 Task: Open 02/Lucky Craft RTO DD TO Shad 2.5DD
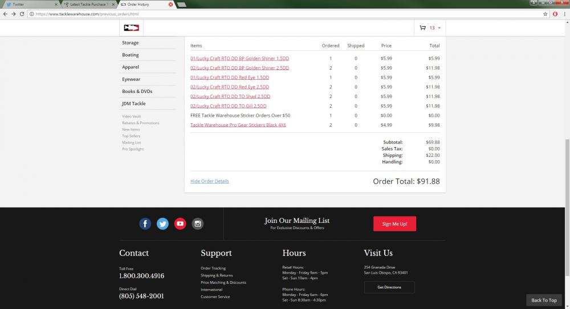230,96
